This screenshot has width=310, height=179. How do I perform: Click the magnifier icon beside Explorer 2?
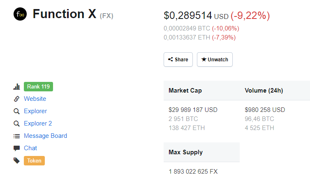pyautogui.click(x=17, y=123)
